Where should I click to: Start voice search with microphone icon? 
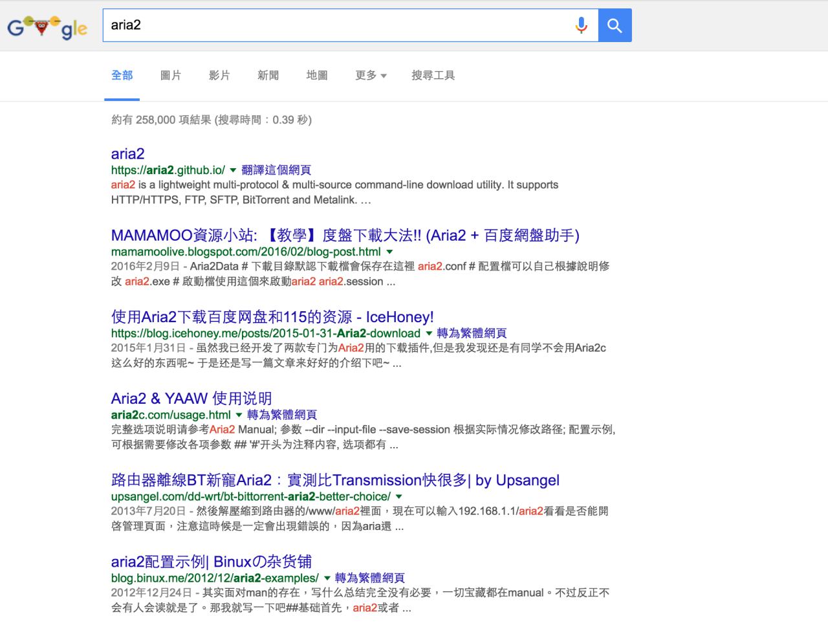582,25
